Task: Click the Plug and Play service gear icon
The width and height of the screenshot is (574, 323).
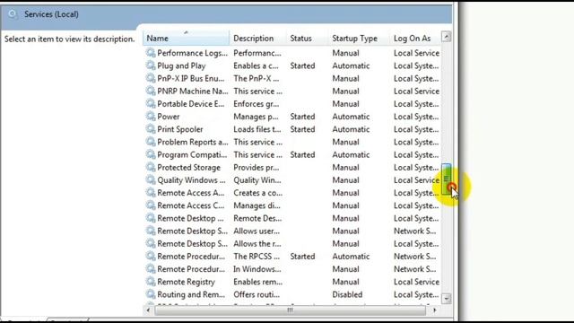Action: [151, 65]
